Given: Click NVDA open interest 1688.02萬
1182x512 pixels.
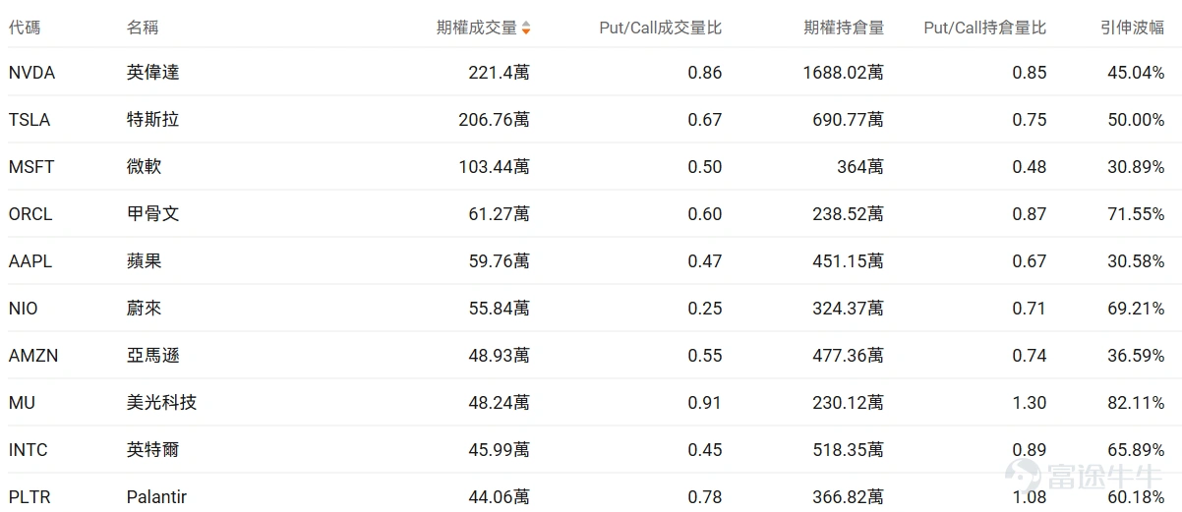Looking at the screenshot, I should click(x=844, y=73).
